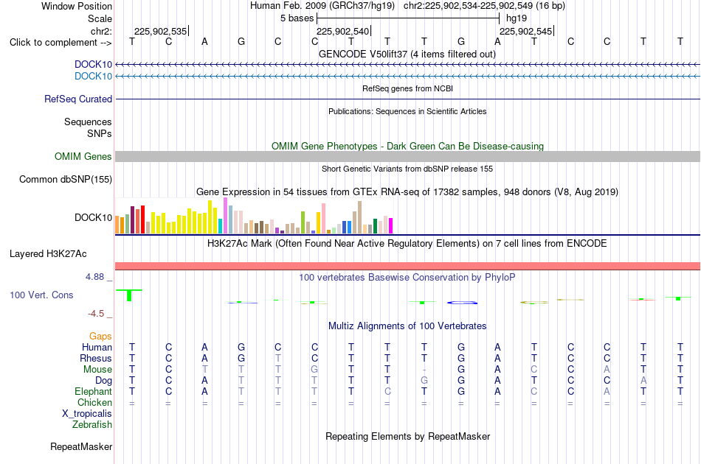Viewport: 701px width, 464px height.
Task: Click the Human species label
Action: point(97,348)
